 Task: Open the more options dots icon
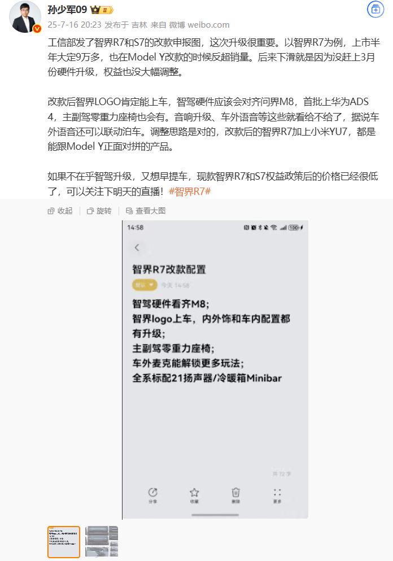tap(277, 495)
